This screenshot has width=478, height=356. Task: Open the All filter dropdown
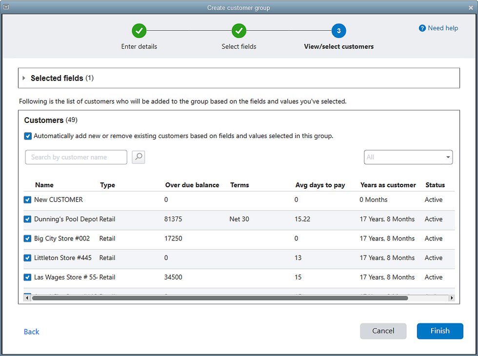pyautogui.click(x=408, y=157)
